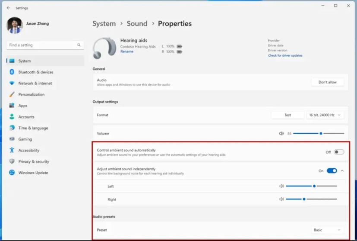Collapse the ambient sound independent section
Viewport: 357px width, 241px height.
[x=342, y=171]
